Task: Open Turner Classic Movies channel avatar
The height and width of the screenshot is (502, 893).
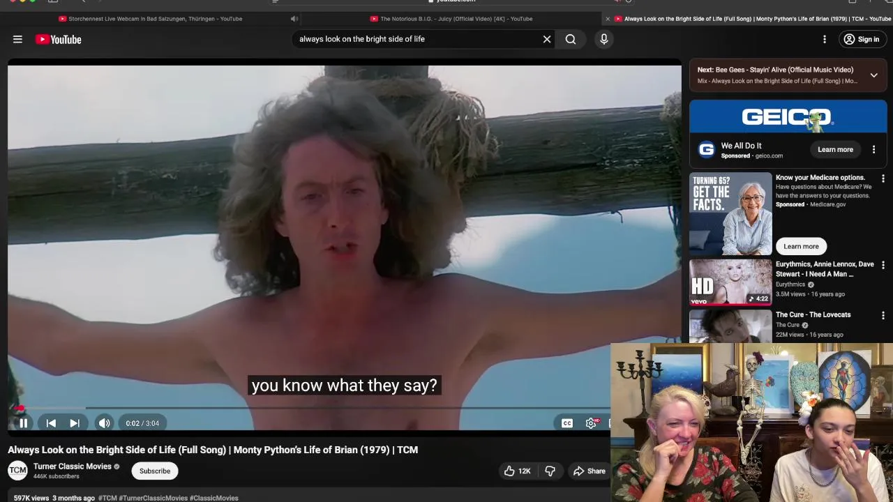Action: [x=17, y=471]
